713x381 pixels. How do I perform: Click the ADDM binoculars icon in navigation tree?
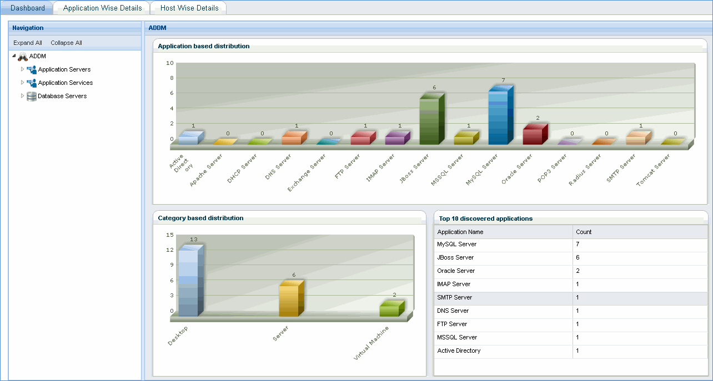(x=22, y=56)
